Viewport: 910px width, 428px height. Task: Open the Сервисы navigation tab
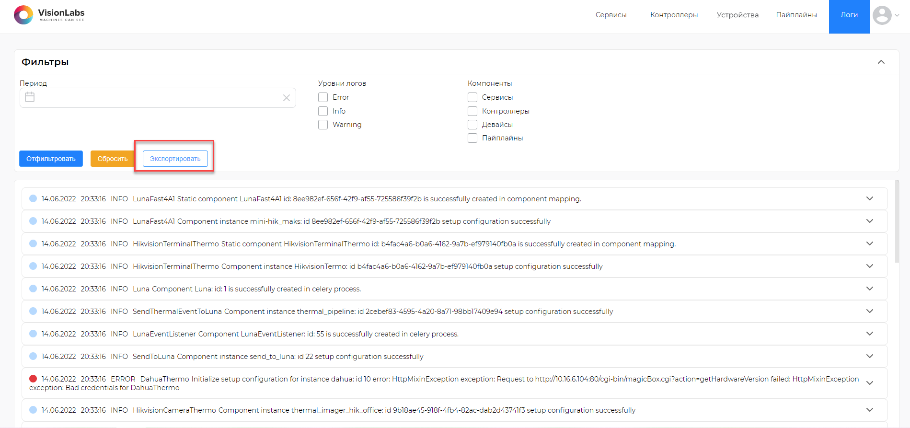coord(611,15)
